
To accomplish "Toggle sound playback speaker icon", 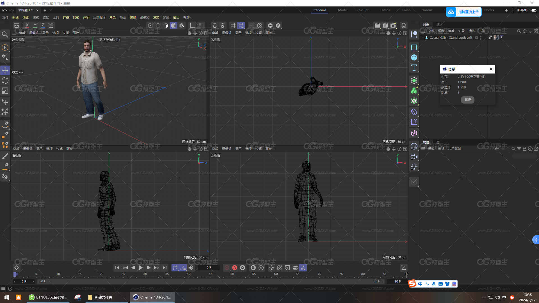I will (x=191, y=268).
